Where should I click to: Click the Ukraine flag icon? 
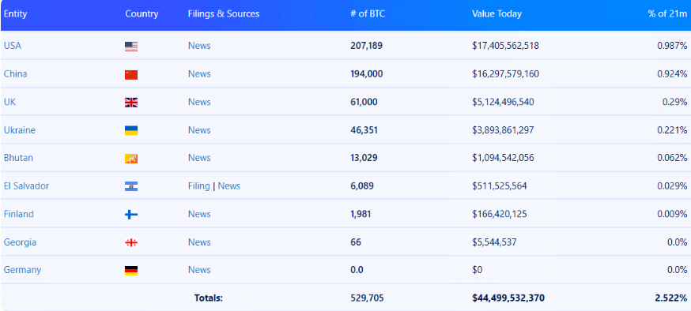[x=131, y=131]
